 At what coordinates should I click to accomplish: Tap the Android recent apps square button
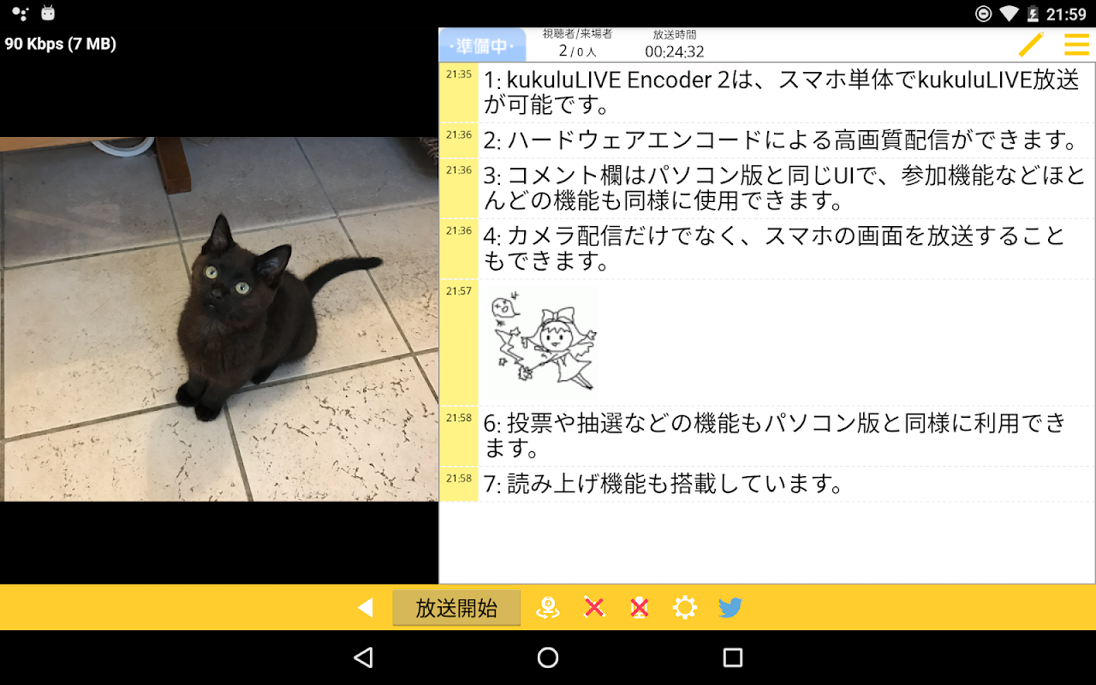[x=732, y=658]
